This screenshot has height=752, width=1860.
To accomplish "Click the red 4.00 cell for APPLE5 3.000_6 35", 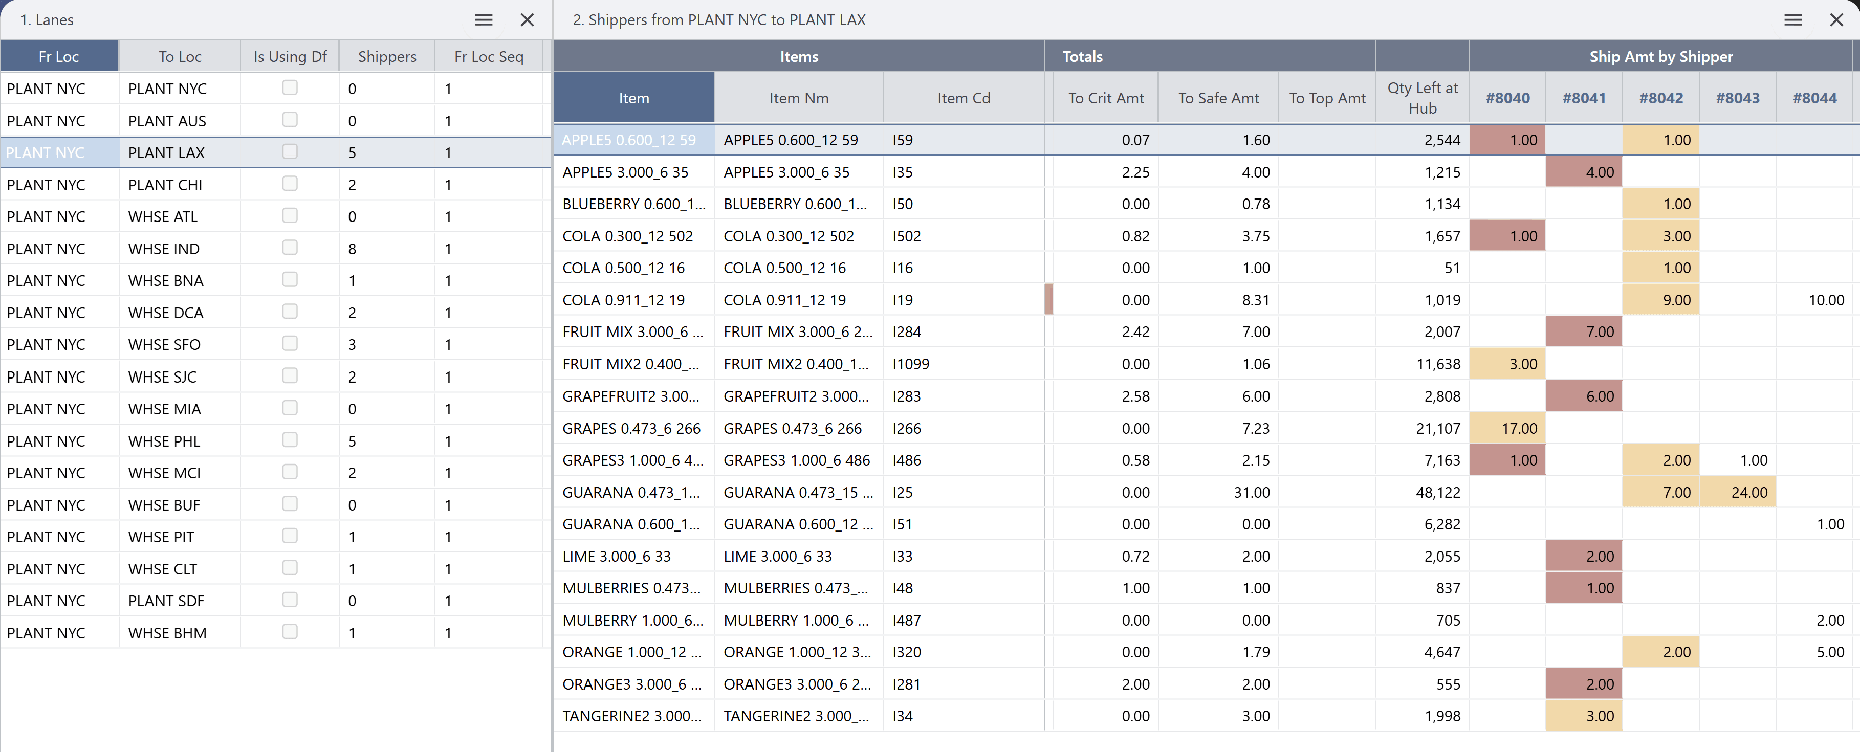I will [x=1584, y=172].
